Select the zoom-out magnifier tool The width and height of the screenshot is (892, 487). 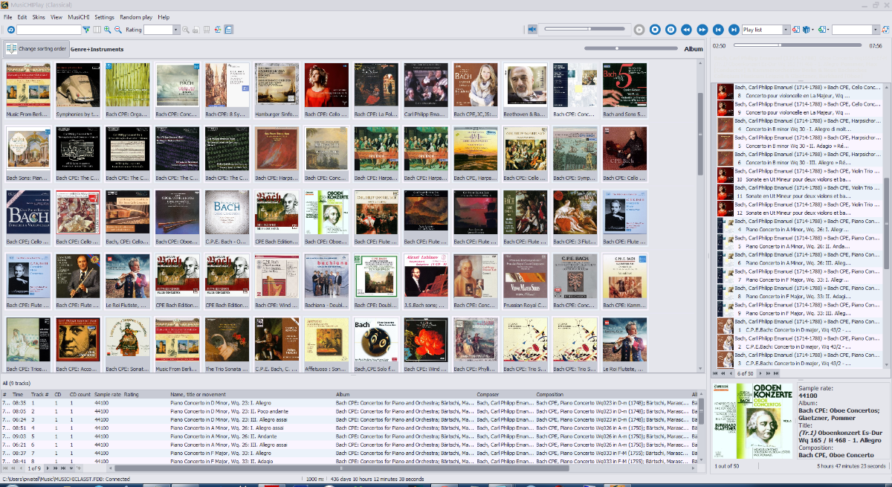click(x=117, y=30)
